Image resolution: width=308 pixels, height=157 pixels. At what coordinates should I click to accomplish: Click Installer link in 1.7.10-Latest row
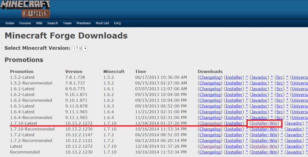234,124
